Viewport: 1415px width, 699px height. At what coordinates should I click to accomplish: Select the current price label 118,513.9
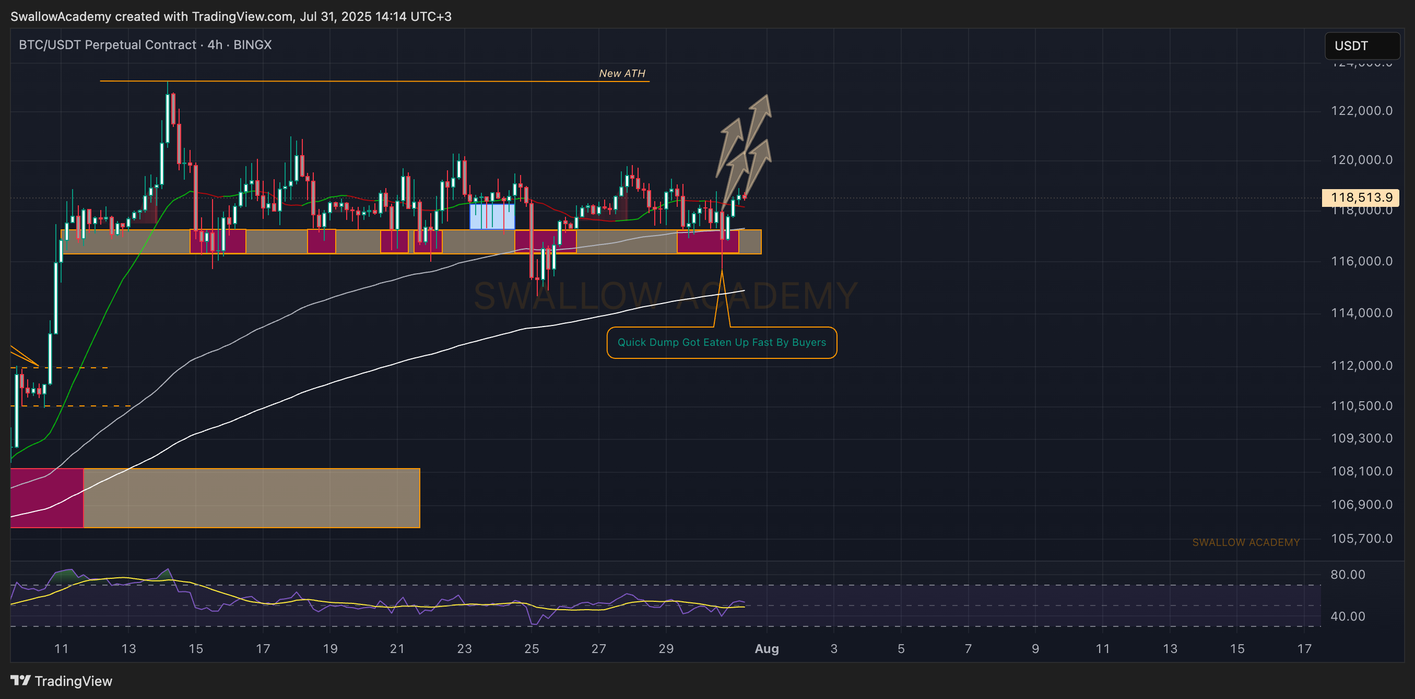coord(1361,197)
